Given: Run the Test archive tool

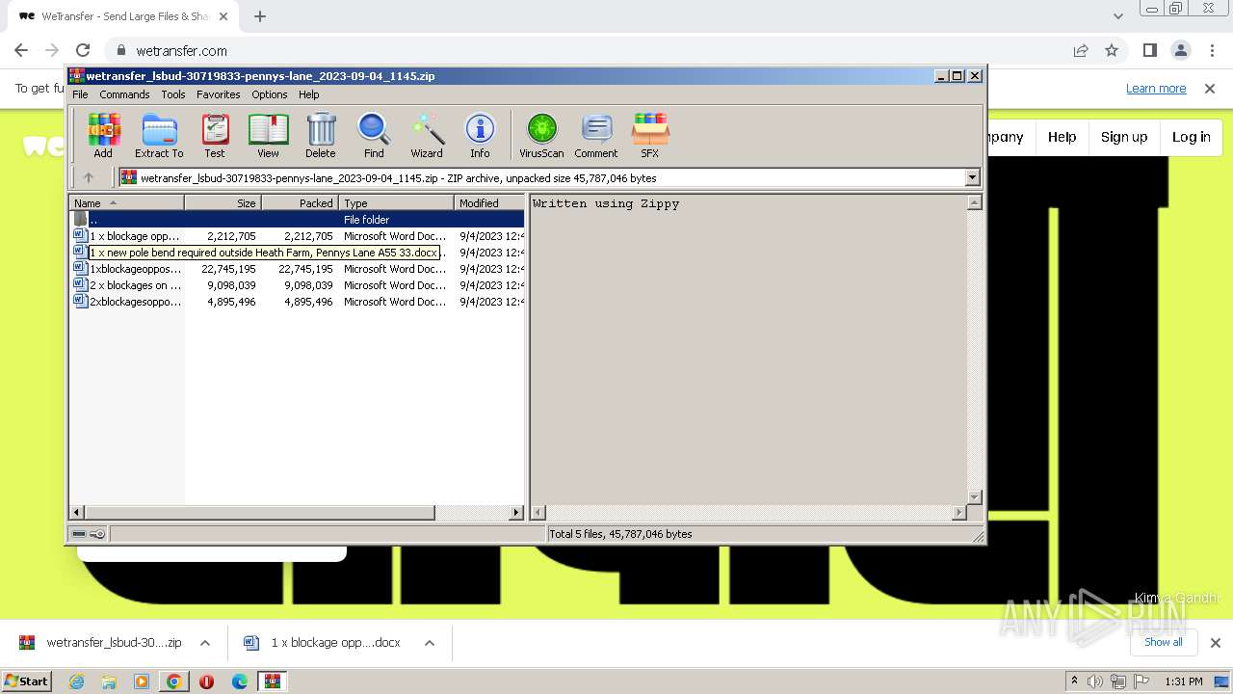Looking at the screenshot, I should (215, 135).
